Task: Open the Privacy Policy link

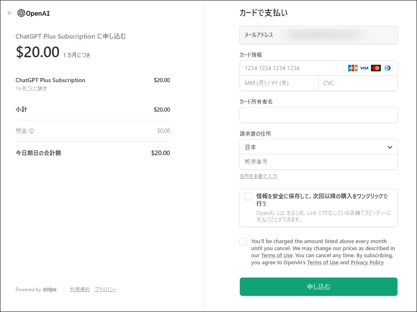Action: click(367, 263)
